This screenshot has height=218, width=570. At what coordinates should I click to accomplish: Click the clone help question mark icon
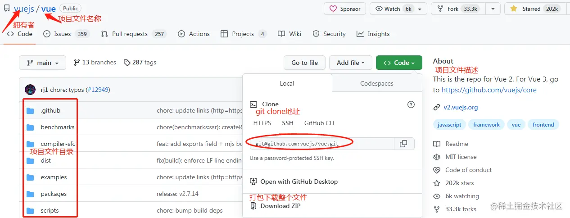[411, 104]
